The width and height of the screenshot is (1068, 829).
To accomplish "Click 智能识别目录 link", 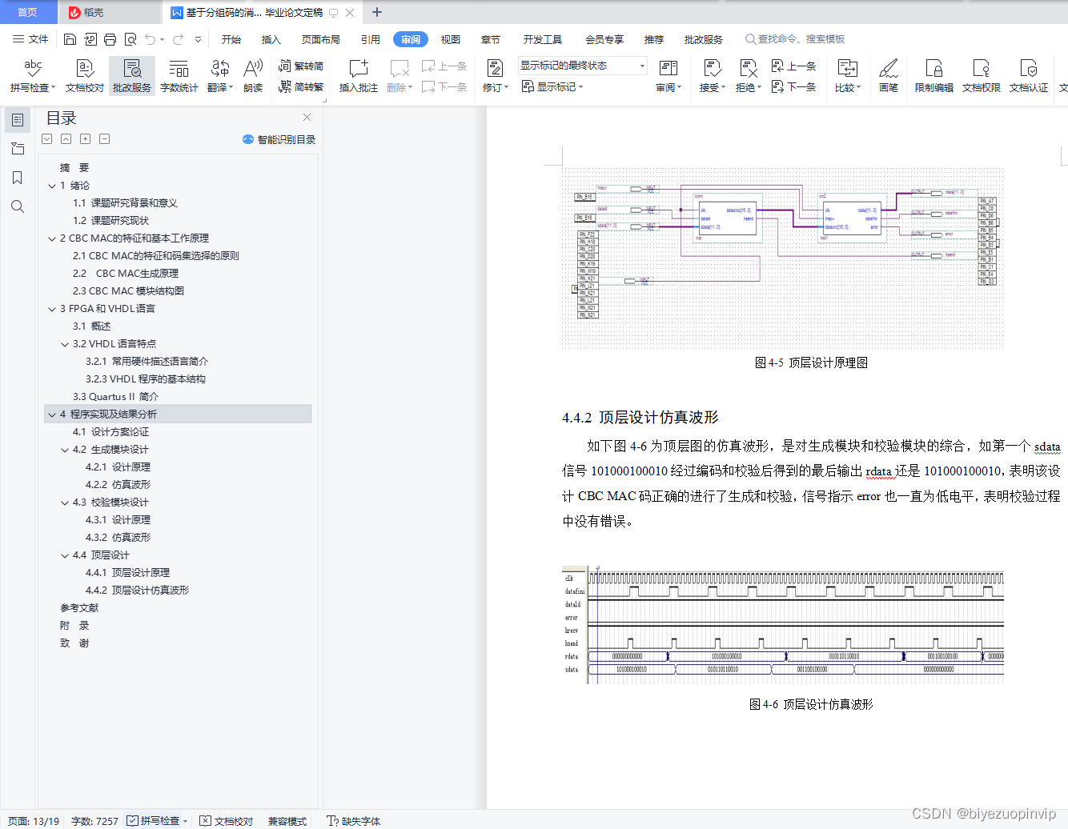I will tap(279, 139).
